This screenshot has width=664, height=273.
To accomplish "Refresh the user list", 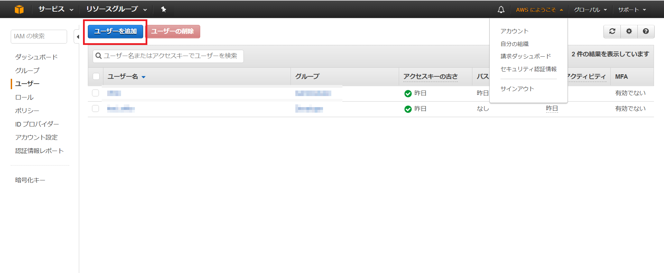I will (x=612, y=31).
